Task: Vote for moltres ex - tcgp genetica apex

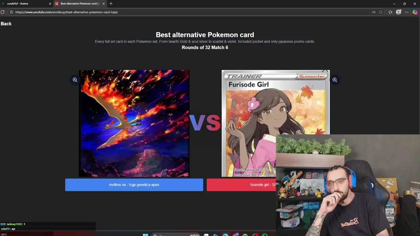Action: 134,185
